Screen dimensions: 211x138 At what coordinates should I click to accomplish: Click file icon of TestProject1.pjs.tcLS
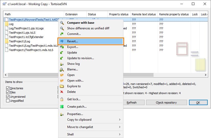pyautogui.click(x=7, y=32)
